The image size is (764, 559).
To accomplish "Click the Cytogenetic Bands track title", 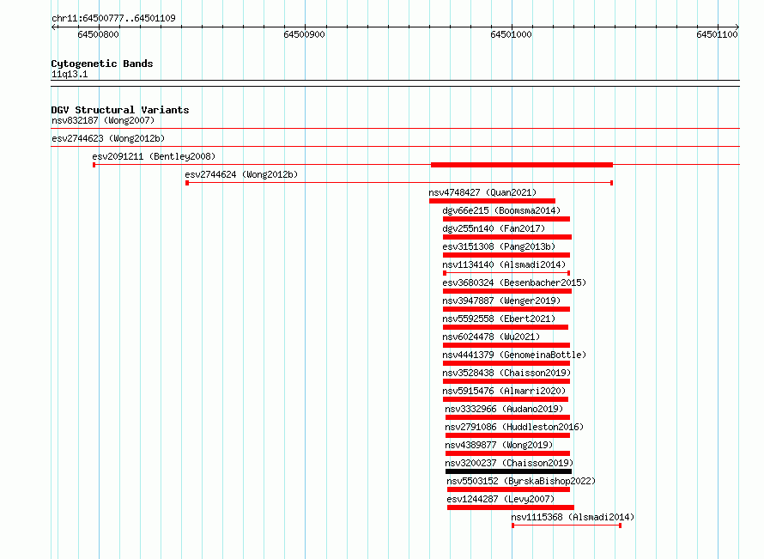I will tap(102, 64).
